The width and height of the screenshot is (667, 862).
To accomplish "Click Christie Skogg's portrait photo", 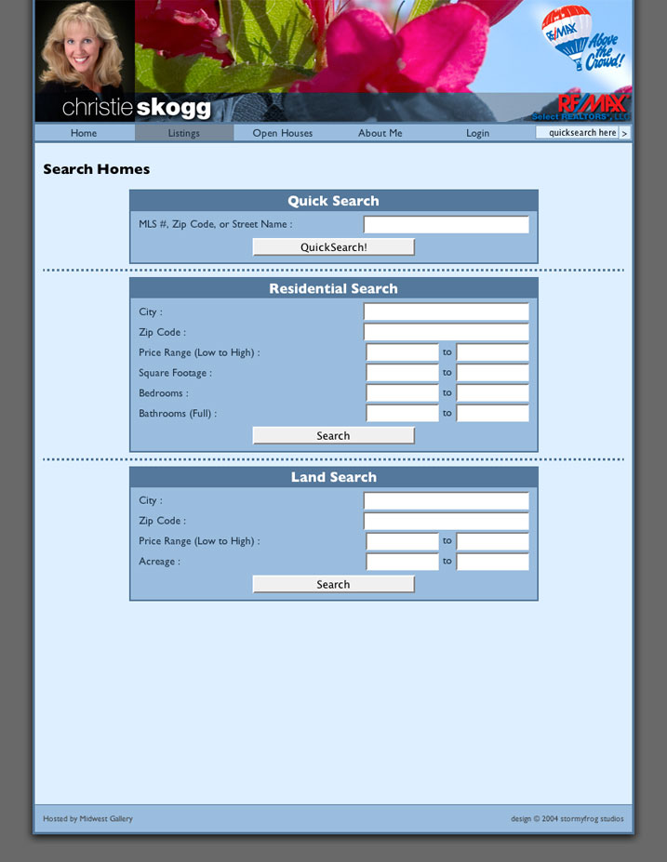I will pos(85,47).
